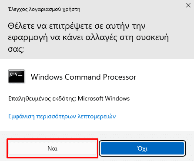Click the word Εμφάνιση in the details link
The width and height of the screenshot is (194, 161).
pyautogui.click(x=21, y=116)
